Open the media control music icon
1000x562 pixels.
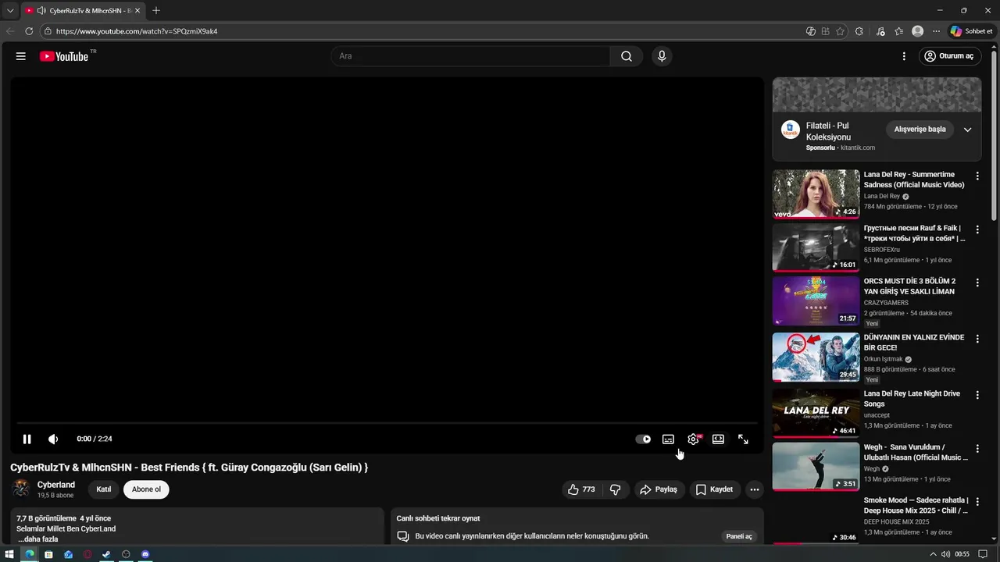click(880, 31)
